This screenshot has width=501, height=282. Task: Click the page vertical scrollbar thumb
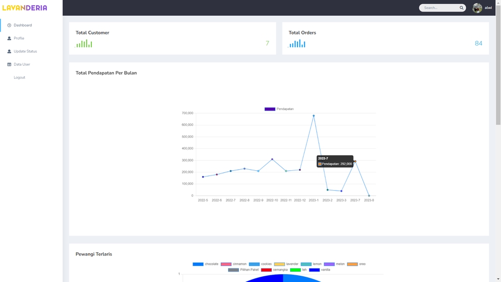tap(498, 64)
